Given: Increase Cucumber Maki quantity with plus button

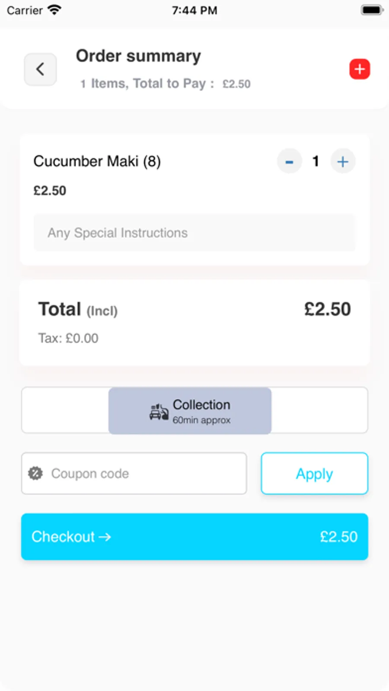Looking at the screenshot, I should (x=343, y=162).
